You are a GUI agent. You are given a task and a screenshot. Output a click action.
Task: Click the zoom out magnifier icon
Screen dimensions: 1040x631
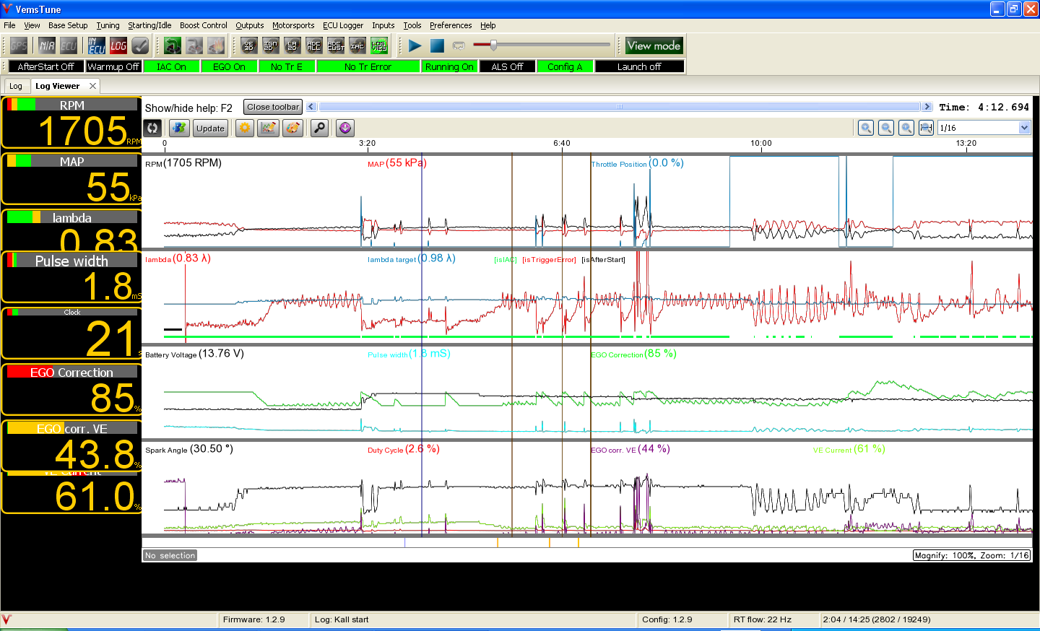pos(886,128)
